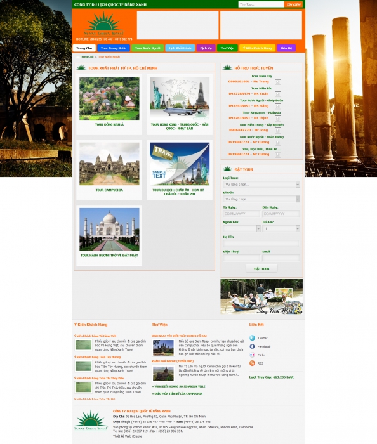The width and height of the screenshot is (377, 444).
Task: Go to Trang Chủ menu tab
Action: pyautogui.click(x=84, y=48)
